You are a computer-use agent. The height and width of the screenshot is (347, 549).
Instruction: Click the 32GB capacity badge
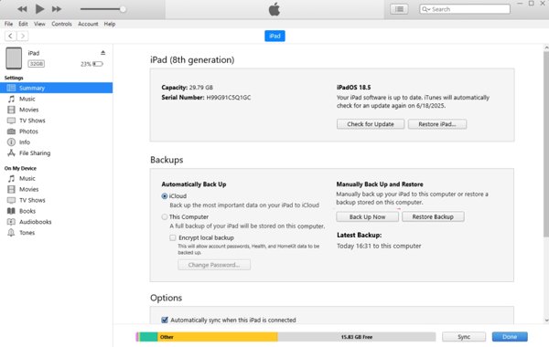point(36,64)
